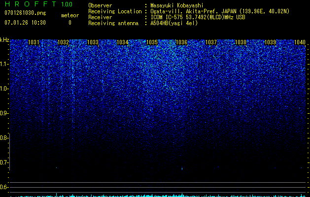Click the 1040 time marker
310x197 pixels.
click(x=300, y=42)
